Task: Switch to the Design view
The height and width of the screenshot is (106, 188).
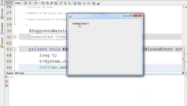Action: (18, 3)
